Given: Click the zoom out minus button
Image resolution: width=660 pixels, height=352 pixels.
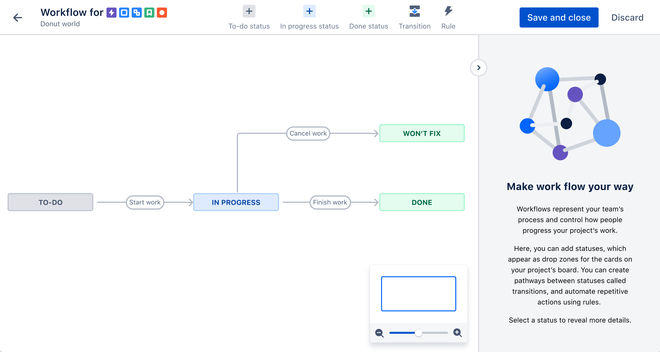Looking at the screenshot, I should [x=379, y=333].
